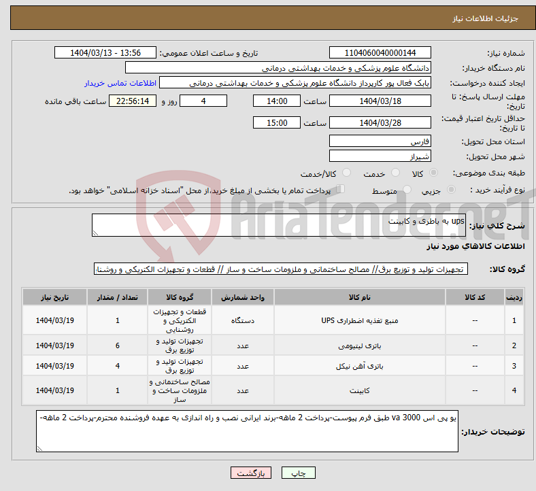The image size is (536, 491).
Task: Click quantity 4 in باتری آهن نیکل row
Action: (117, 366)
